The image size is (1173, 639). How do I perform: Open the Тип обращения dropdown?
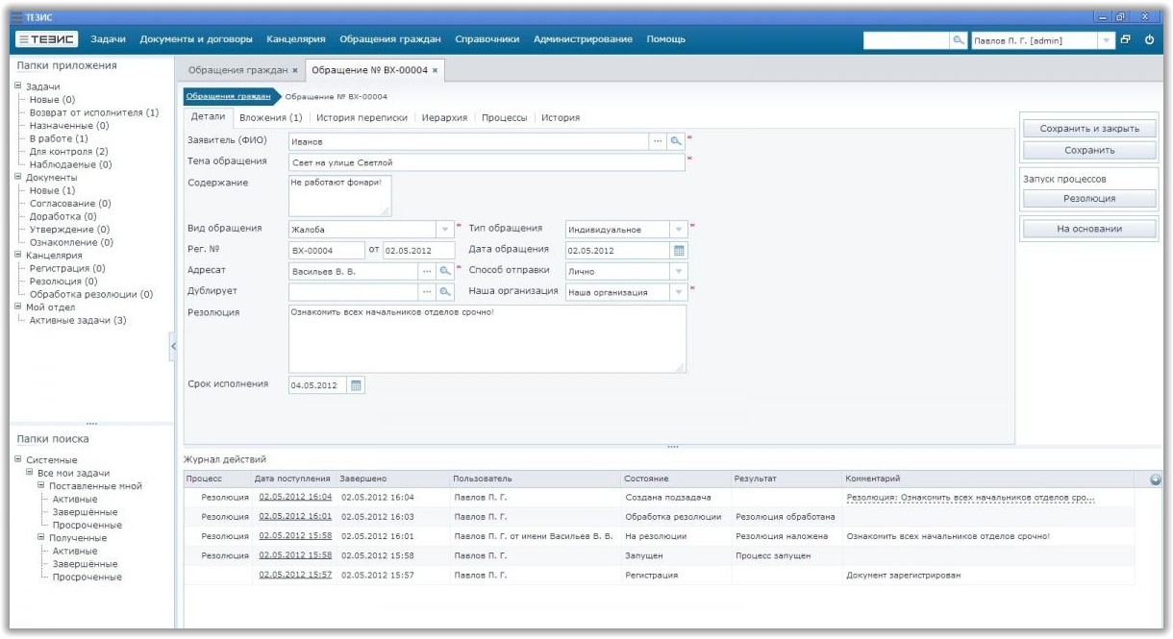click(x=678, y=230)
